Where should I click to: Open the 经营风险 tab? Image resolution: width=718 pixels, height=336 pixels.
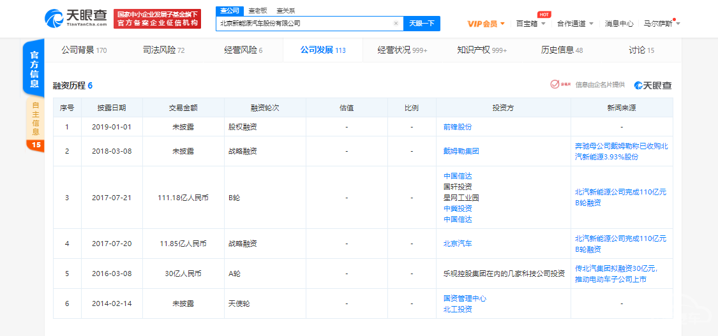click(x=243, y=50)
